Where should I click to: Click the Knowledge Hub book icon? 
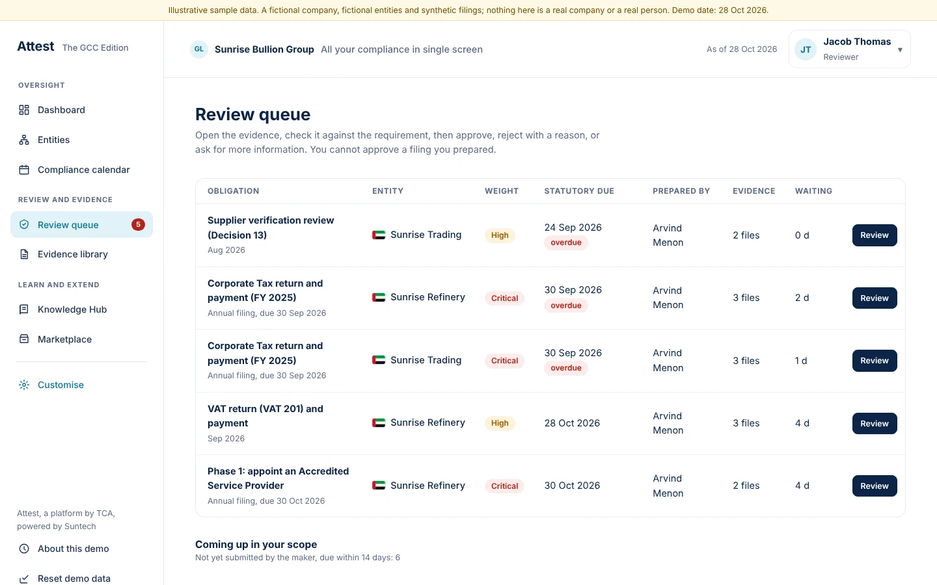[24, 309]
